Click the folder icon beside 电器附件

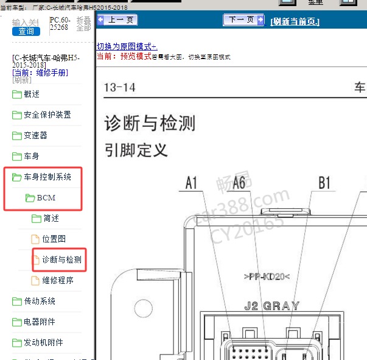[x=17, y=322]
